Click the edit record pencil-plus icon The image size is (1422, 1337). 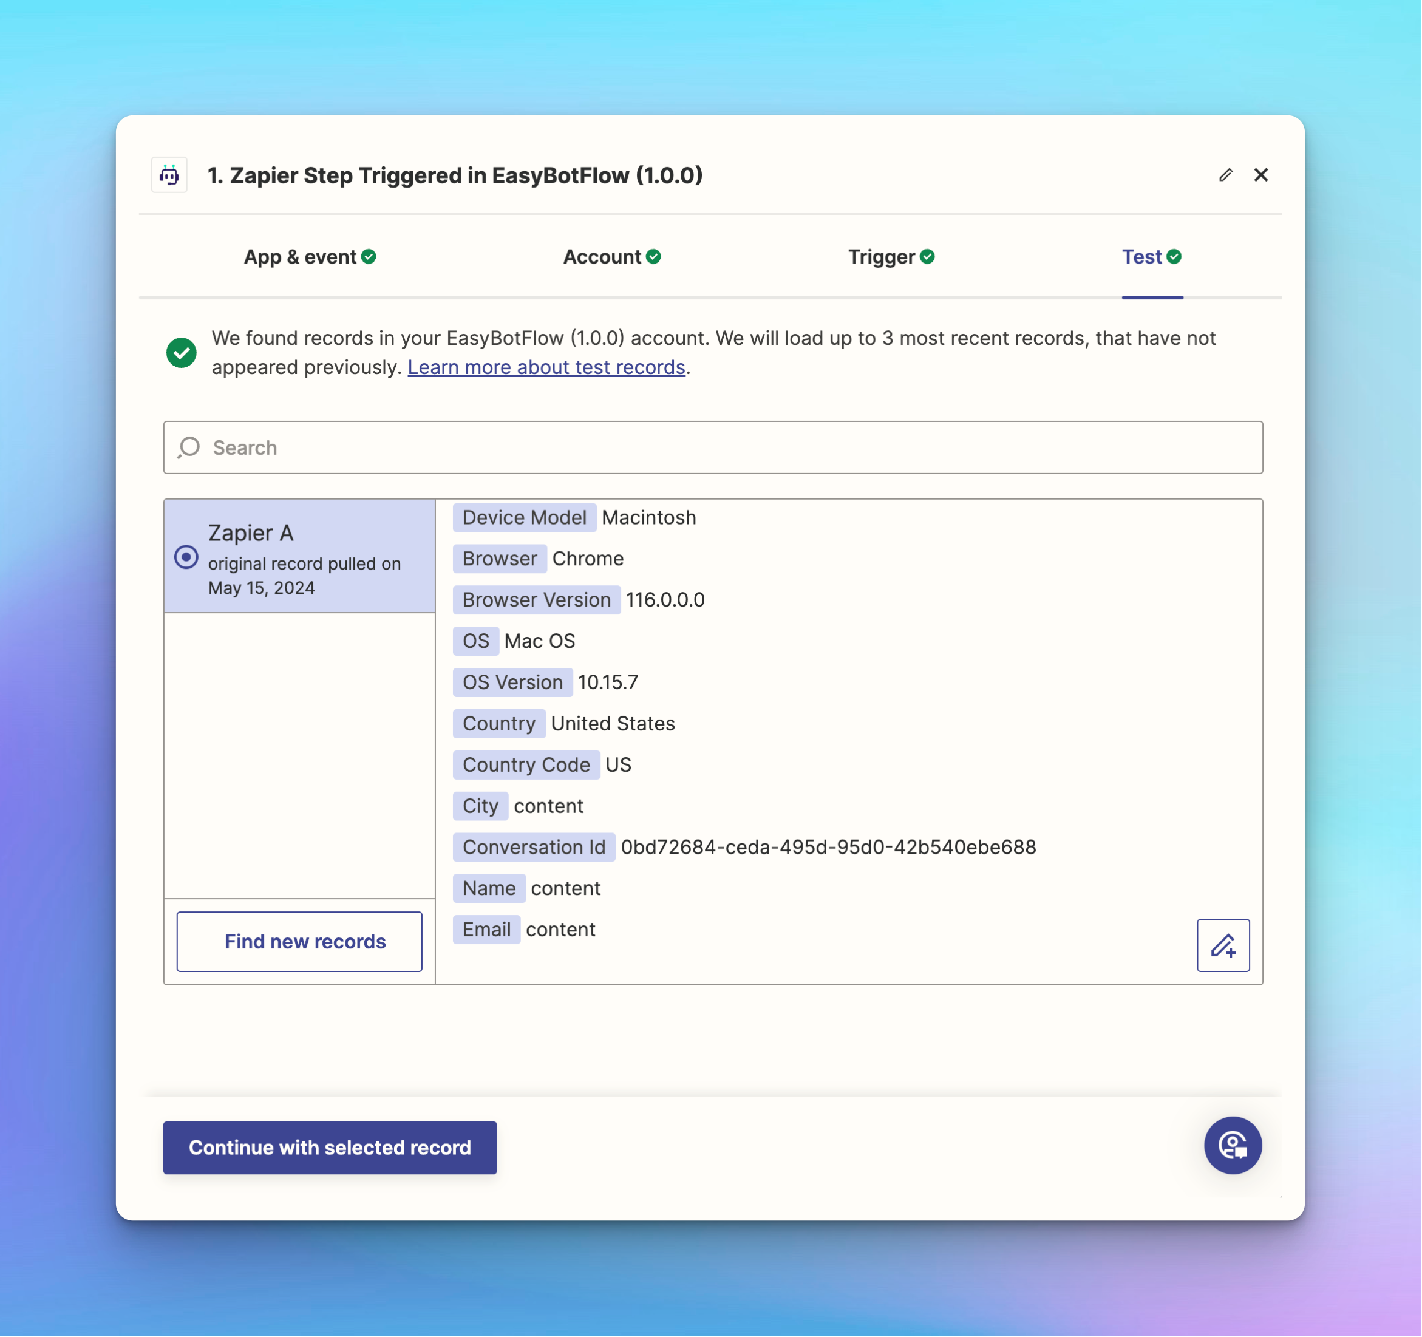(x=1224, y=946)
